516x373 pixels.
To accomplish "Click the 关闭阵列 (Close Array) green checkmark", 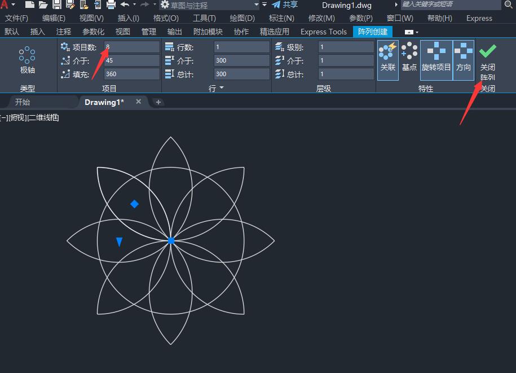I will pyautogui.click(x=487, y=52).
